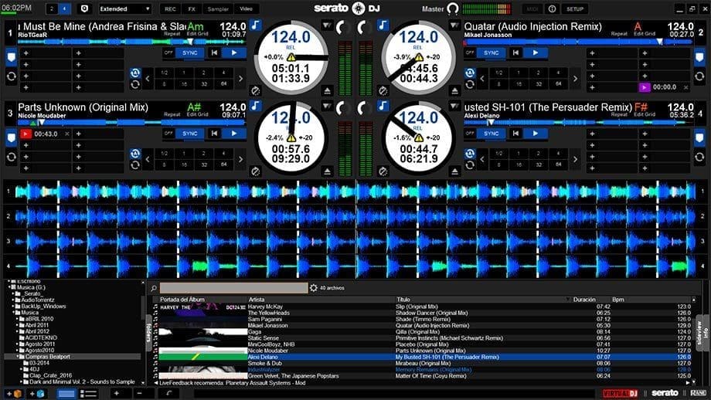711x400 pixels.
Task: Shift deck 3 loop sizes left arrow
Action: tap(148, 159)
